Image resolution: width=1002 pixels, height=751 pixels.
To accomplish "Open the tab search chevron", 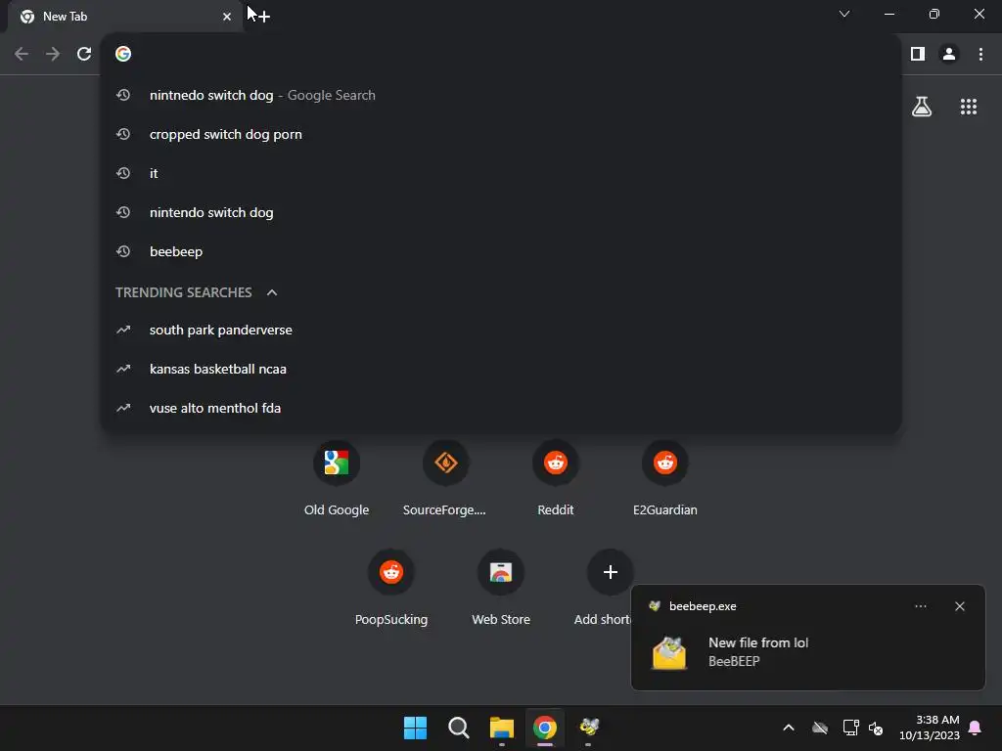I will point(844,14).
